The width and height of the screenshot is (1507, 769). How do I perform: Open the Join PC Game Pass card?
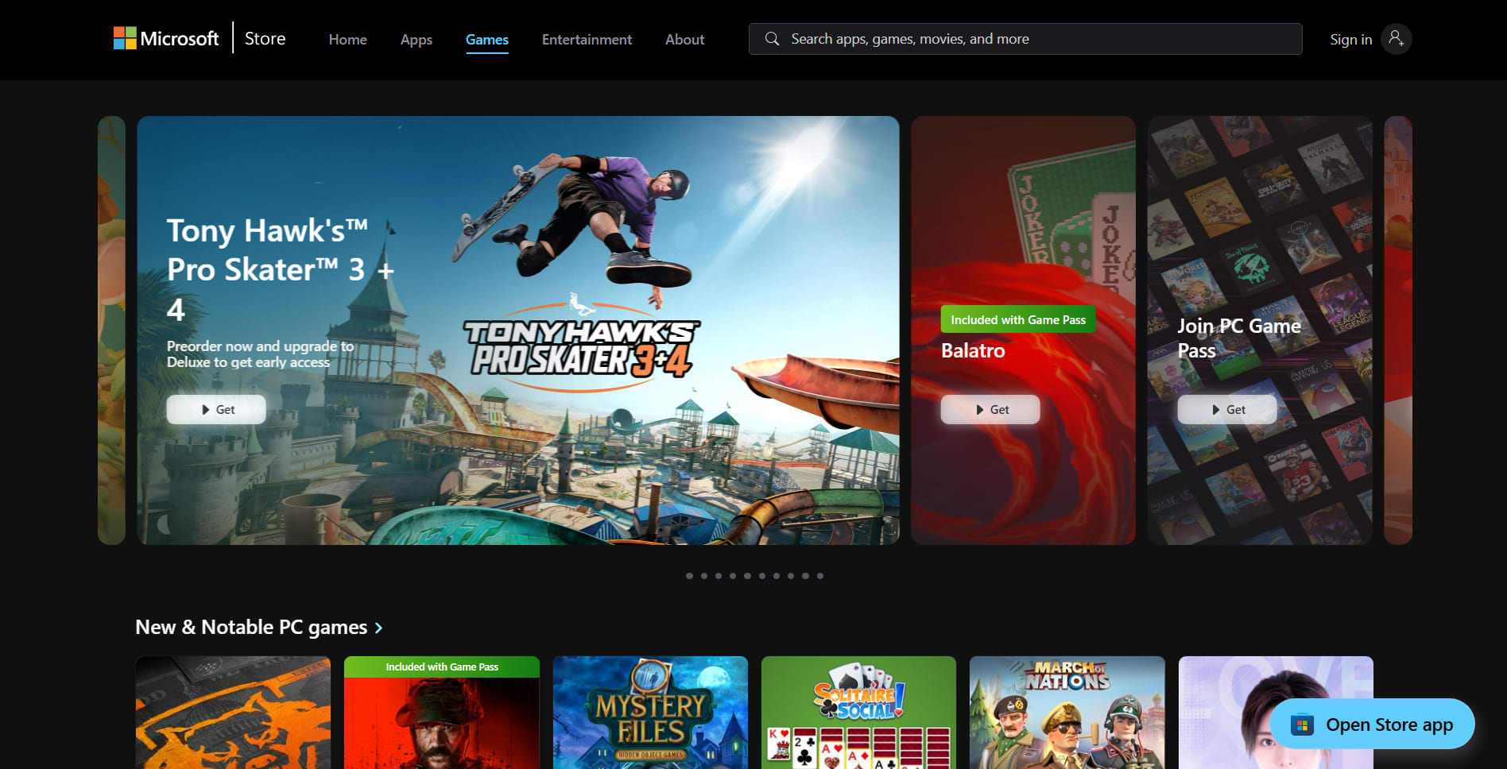tap(1260, 330)
